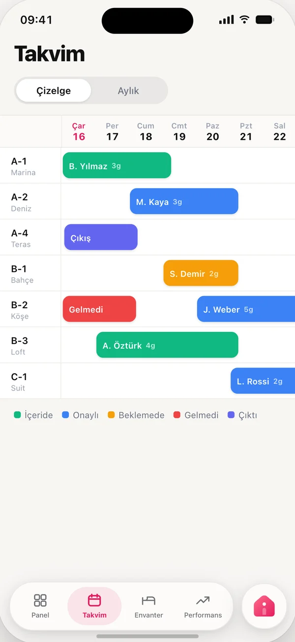Open the Panel grid icon
The height and width of the screenshot is (642, 295).
click(40, 600)
